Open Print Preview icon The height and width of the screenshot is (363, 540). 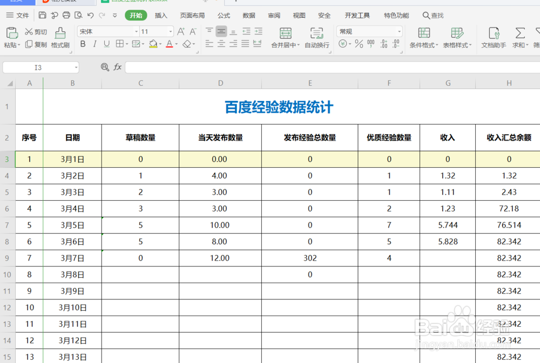tap(78, 15)
